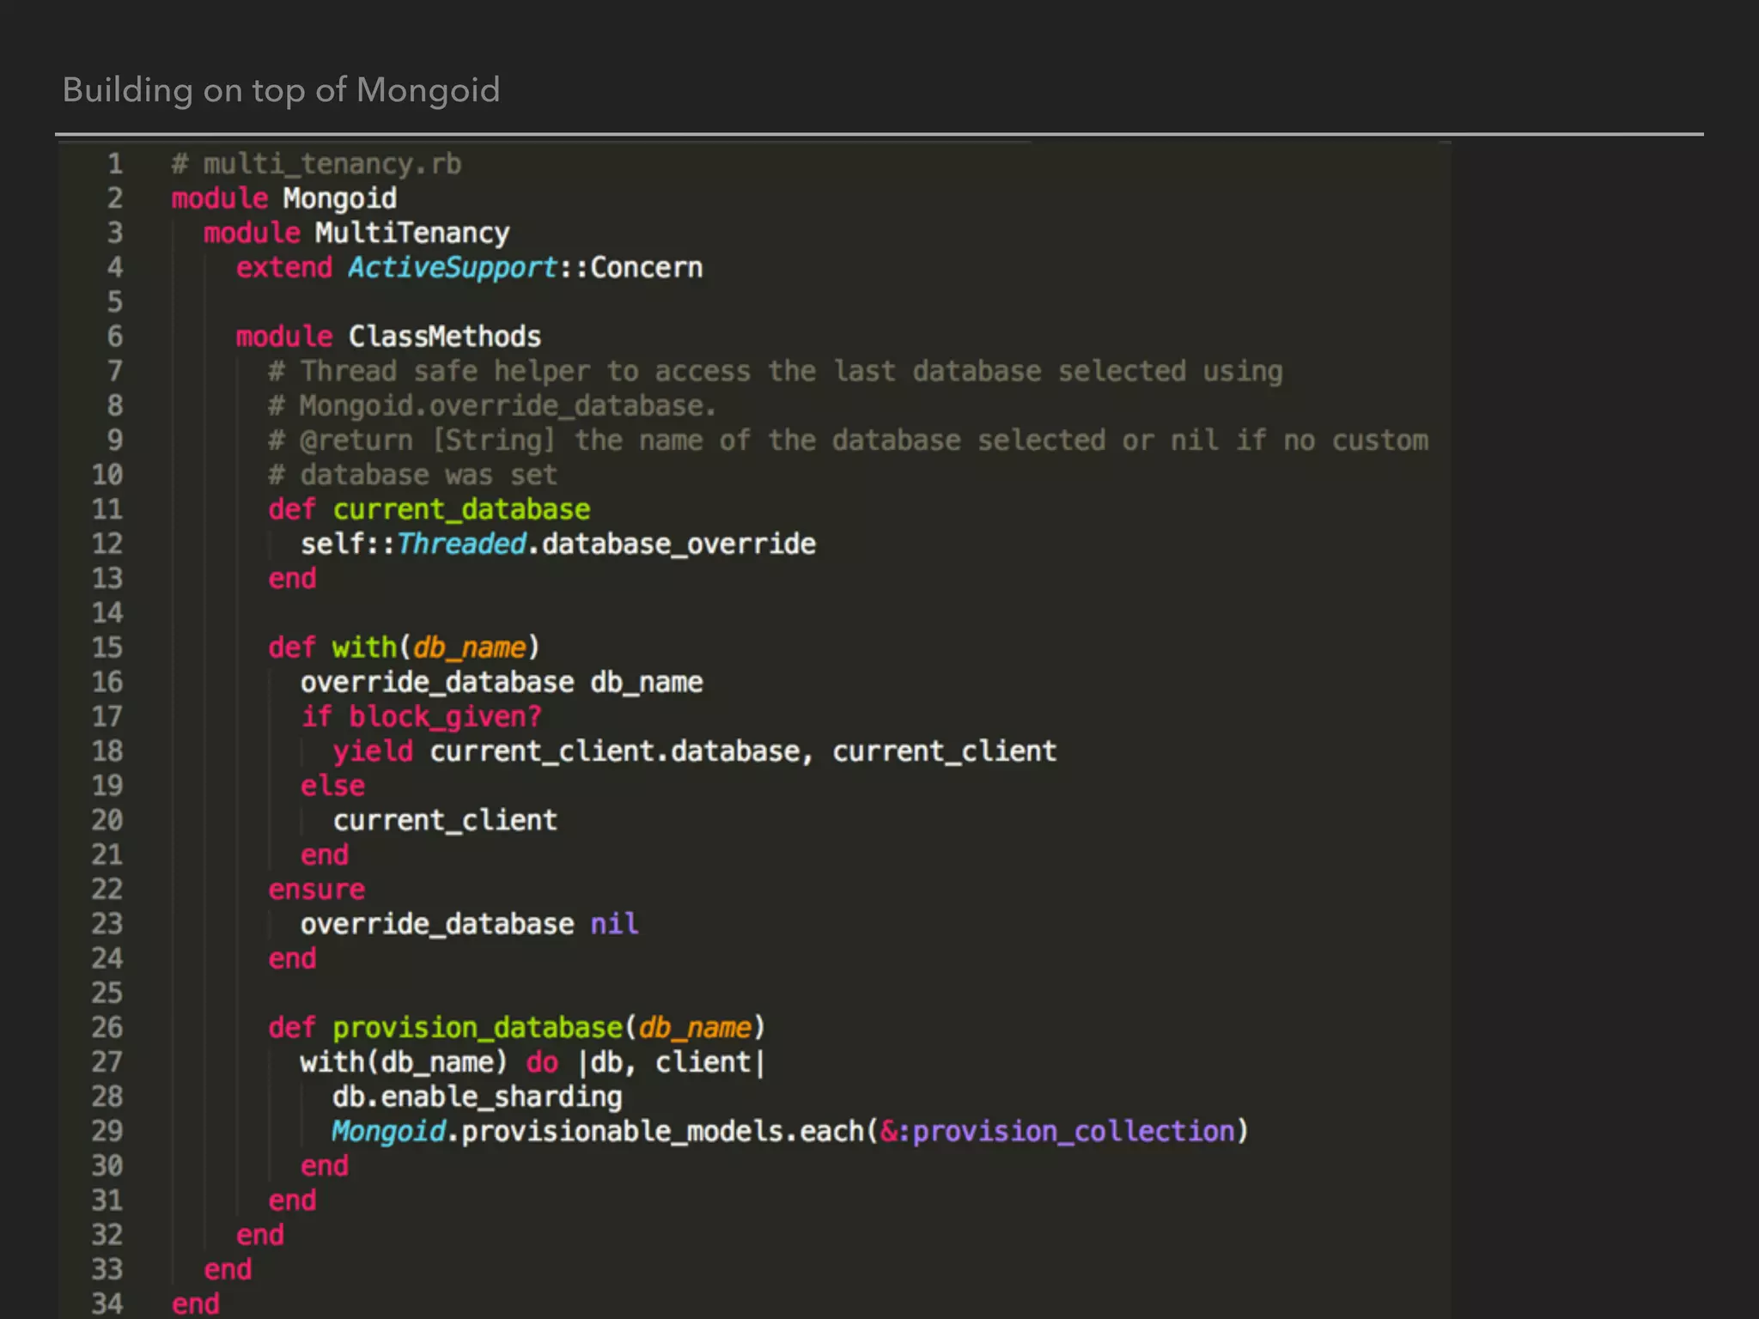
Task: Click the 'ensure' keyword on line 22
Action: (316, 890)
